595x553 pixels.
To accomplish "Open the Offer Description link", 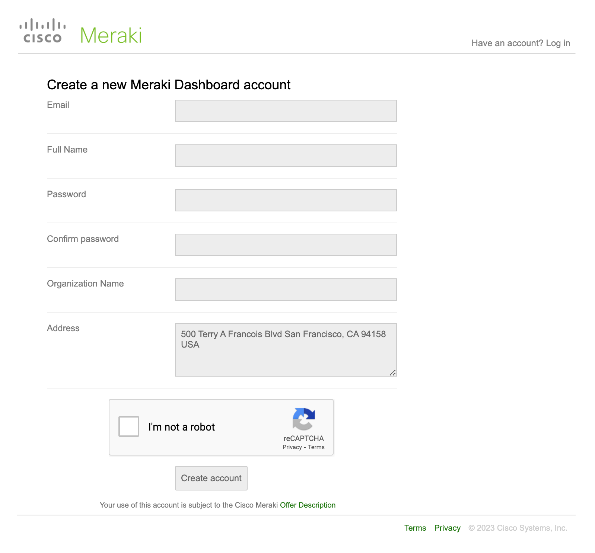I will click(308, 505).
